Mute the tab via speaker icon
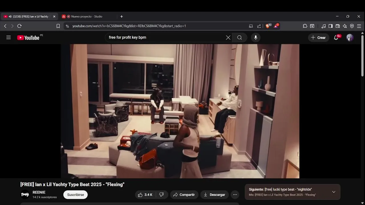This screenshot has height=205, width=365. click(x=10, y=17)
